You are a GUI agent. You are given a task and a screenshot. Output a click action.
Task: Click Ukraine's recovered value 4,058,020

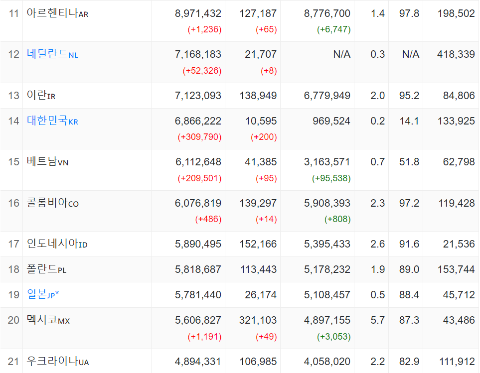point(327,362)
